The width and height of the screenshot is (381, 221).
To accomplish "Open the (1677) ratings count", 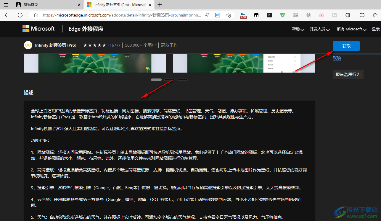I will tap(114, 45).
